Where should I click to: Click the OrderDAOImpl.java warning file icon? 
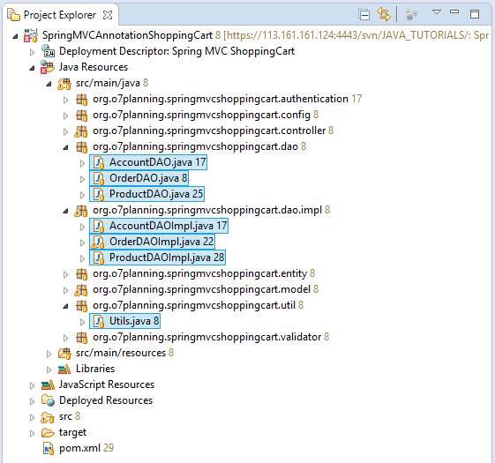(x=98, y=242)
